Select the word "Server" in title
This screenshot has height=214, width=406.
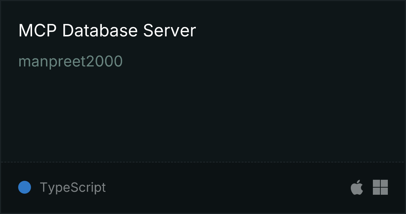pos(170,30)
